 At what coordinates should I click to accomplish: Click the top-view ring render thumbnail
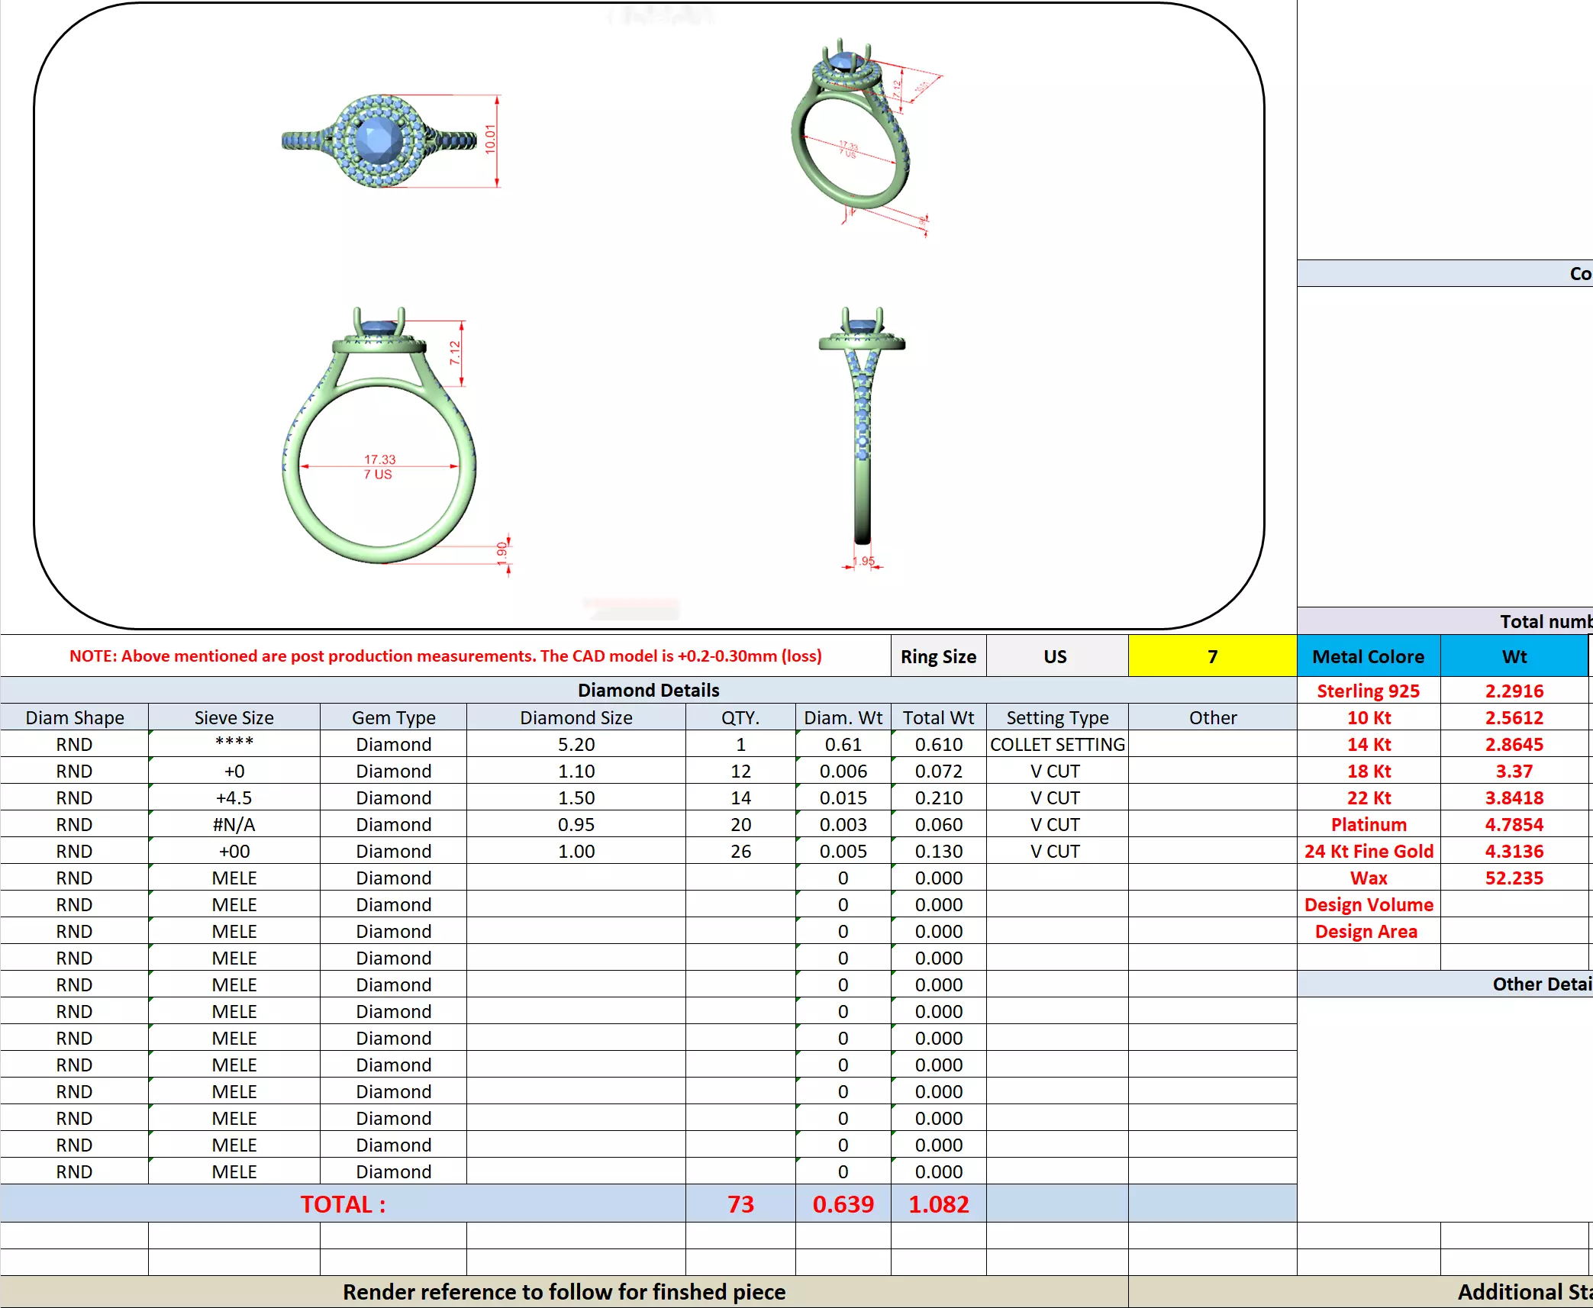tap(380, 141)
